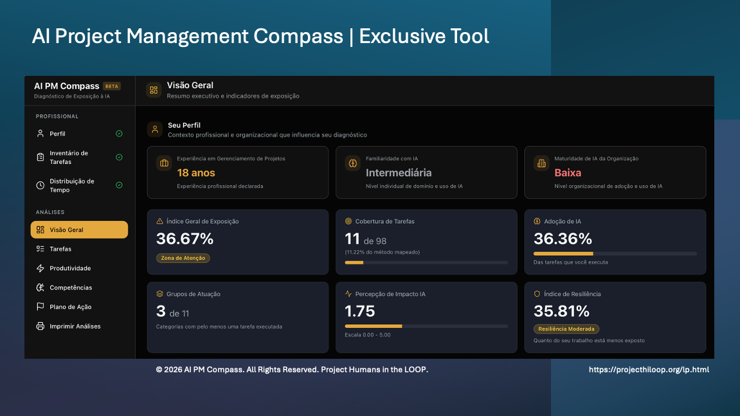Image resolution: width=740 pixels, height=416 pixels.
Task: Click the Visão Geral grid icon
Action: click(40, 229)
